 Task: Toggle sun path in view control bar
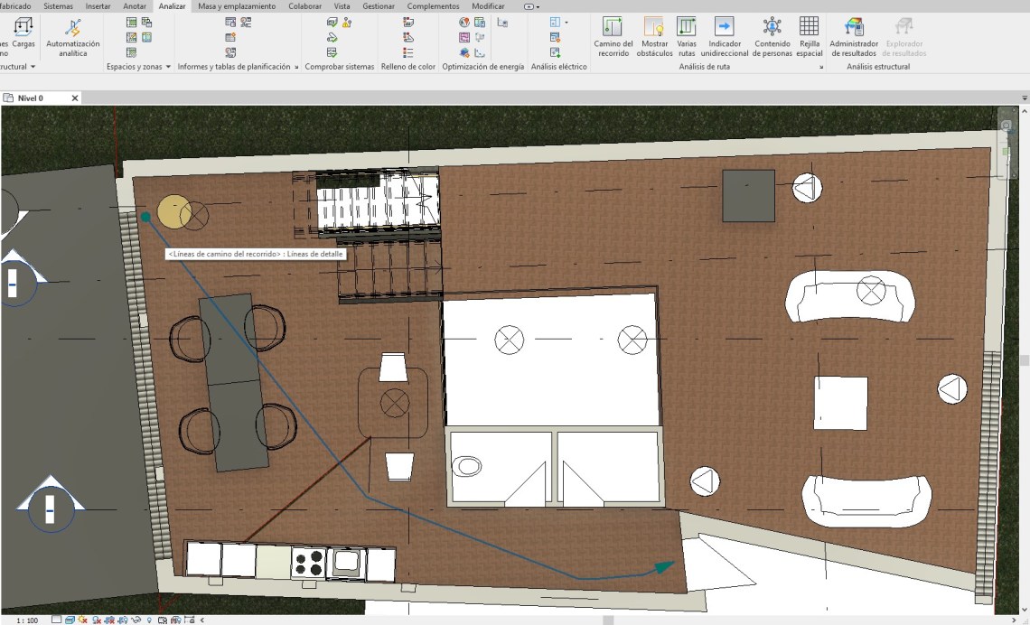(x=82, y=620)
